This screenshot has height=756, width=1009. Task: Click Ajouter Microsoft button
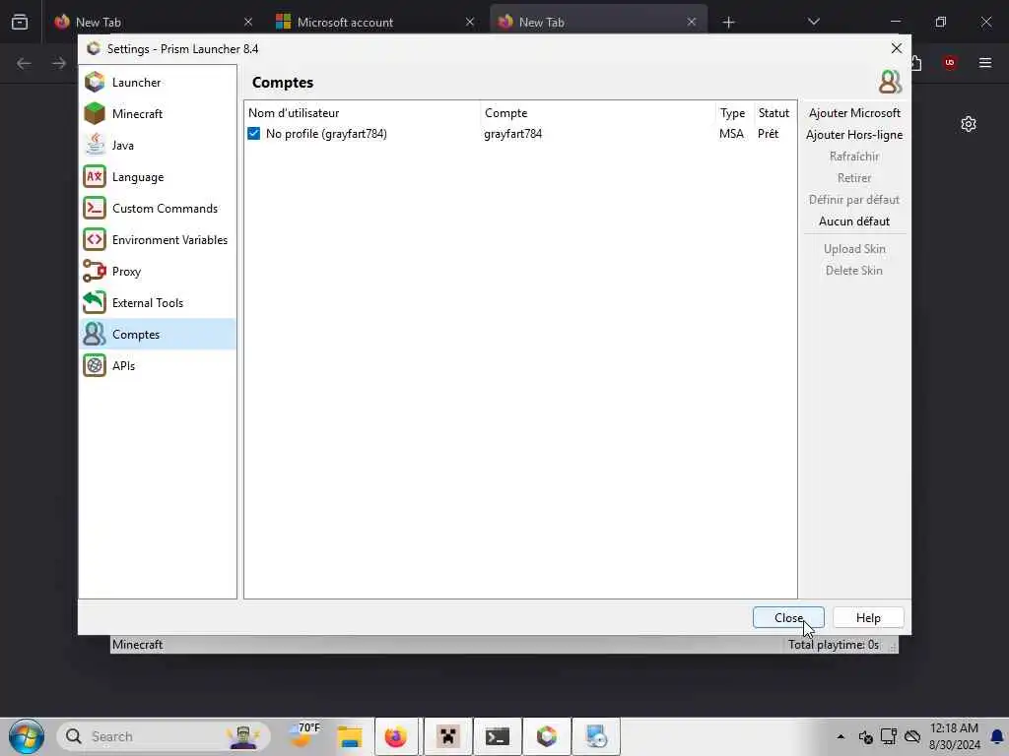pyautogui.click(x=854, y=113)
